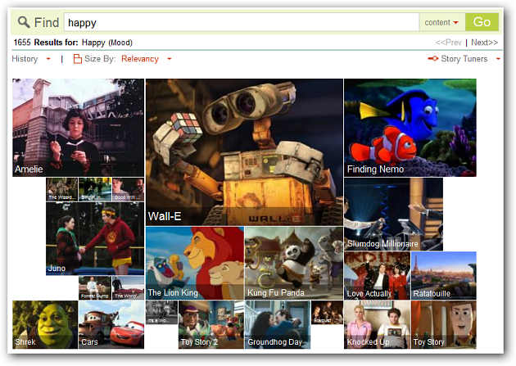Open the Love Actually tile

click(377, 276)
